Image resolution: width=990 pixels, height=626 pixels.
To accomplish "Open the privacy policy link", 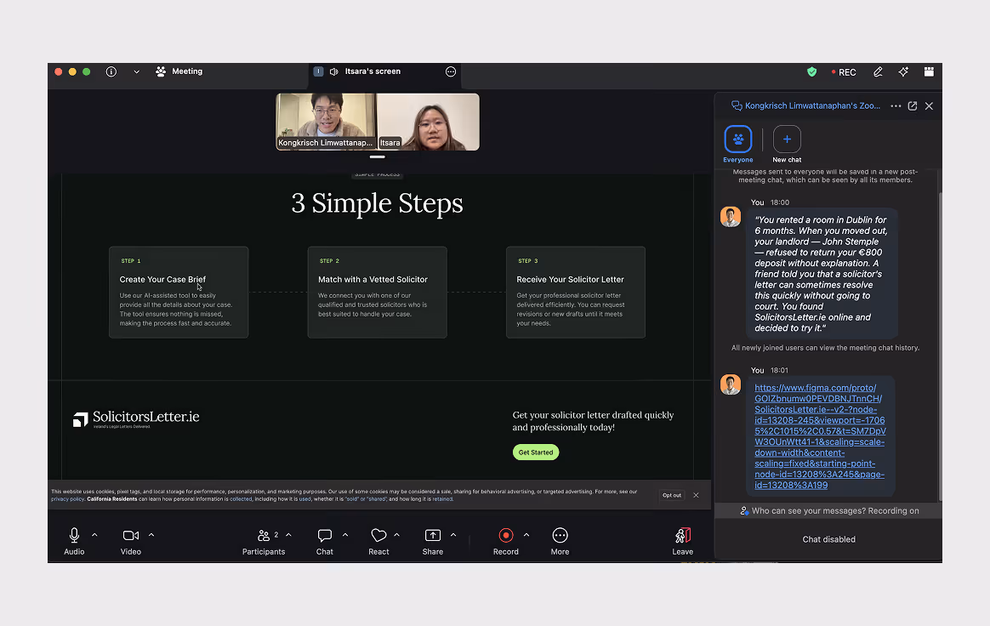I will pos(67,499).
